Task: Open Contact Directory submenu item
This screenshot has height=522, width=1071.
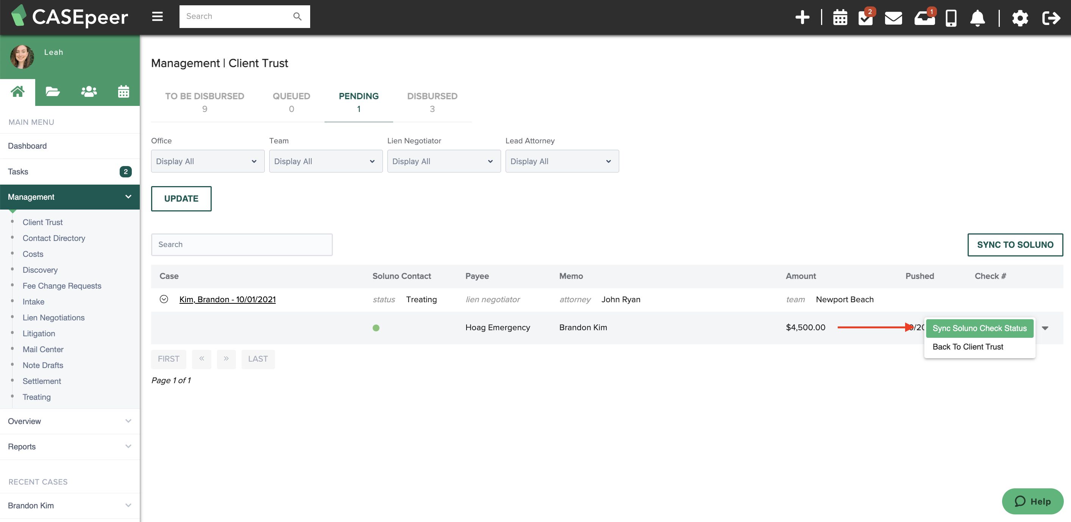Action: [54, 238]
